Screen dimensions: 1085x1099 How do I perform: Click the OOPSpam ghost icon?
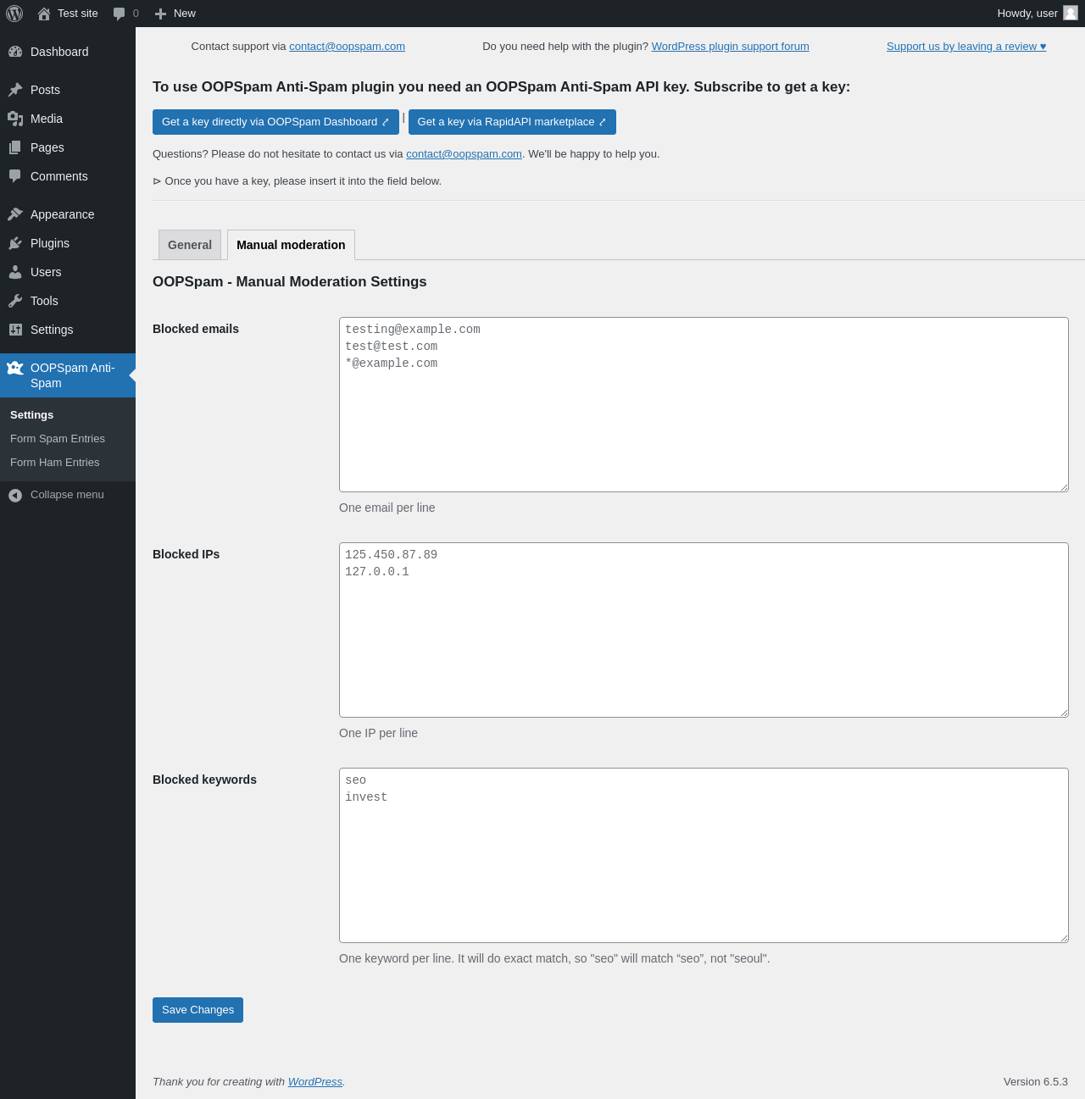(15, 368)
